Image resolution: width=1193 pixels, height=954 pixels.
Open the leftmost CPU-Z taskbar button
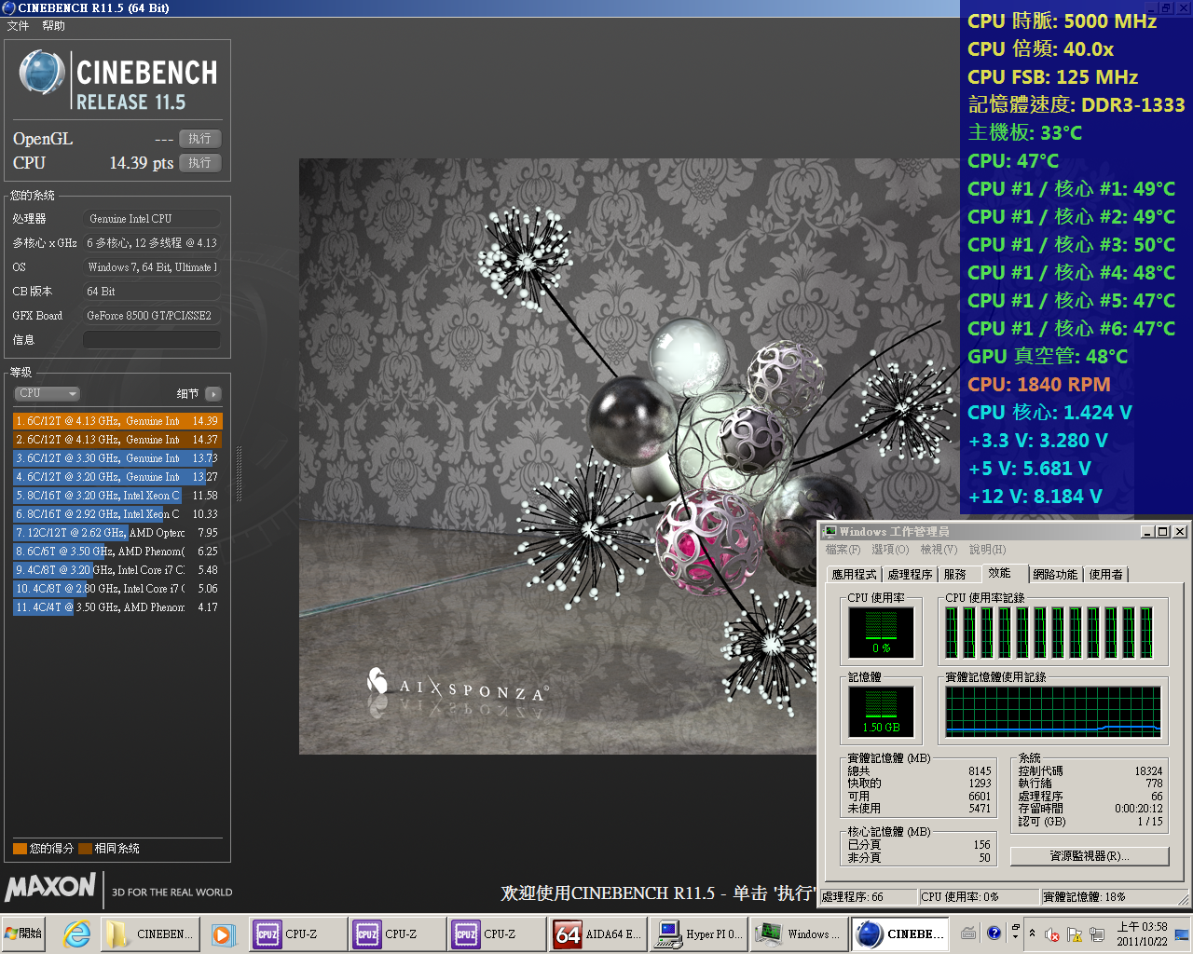tap(298, 934)
